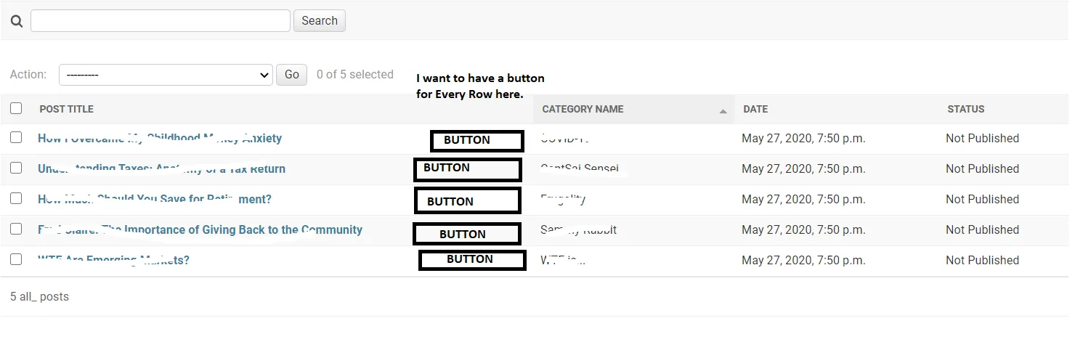This screenshot has width=1083, height=342.
Task: Select the Understanding Taxes post checkbox
Action: [16, 168]
